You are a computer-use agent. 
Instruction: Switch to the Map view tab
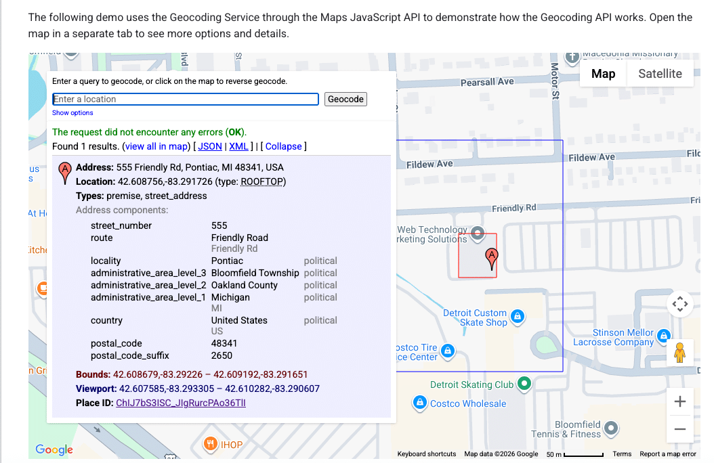coord(603,74)
